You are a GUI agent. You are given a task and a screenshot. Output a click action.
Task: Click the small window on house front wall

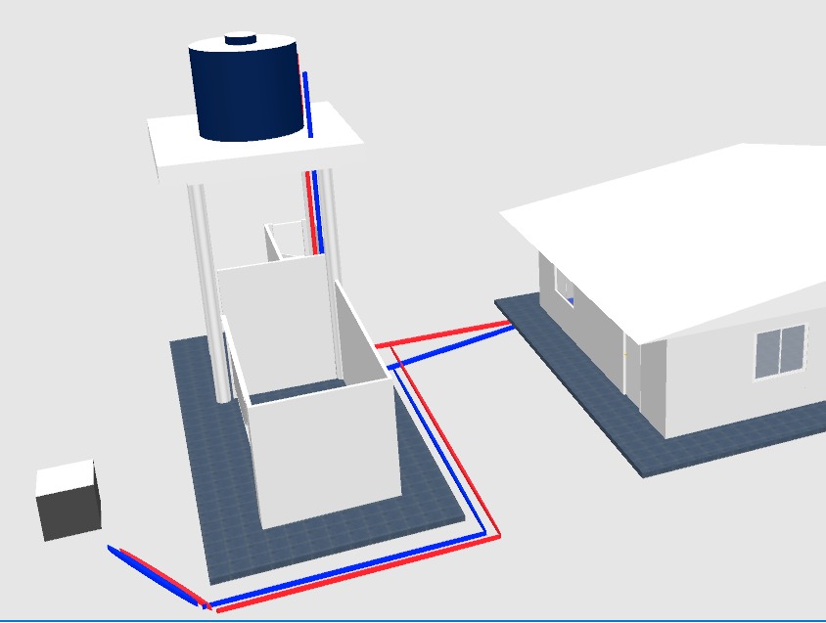click(x=565, y=284)
